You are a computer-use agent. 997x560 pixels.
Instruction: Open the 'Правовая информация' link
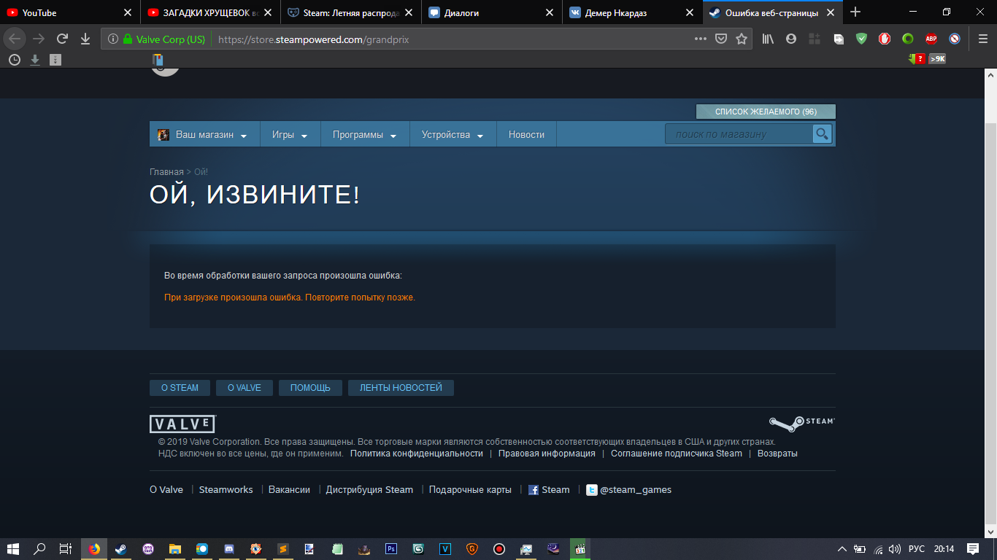547,454
